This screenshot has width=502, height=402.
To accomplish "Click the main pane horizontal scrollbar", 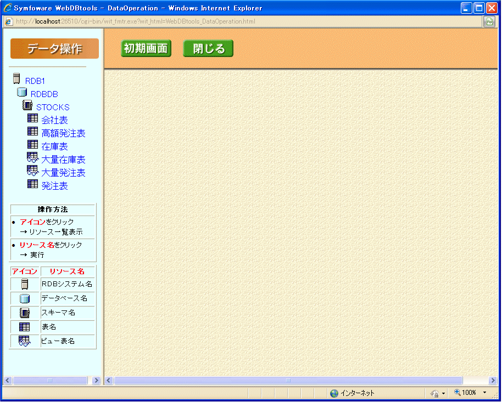I will [288, 380].
